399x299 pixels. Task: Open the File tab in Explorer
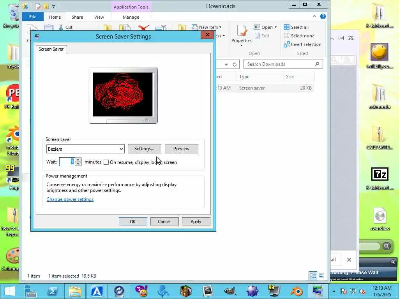pyautogui.click(x=33, y=17)
